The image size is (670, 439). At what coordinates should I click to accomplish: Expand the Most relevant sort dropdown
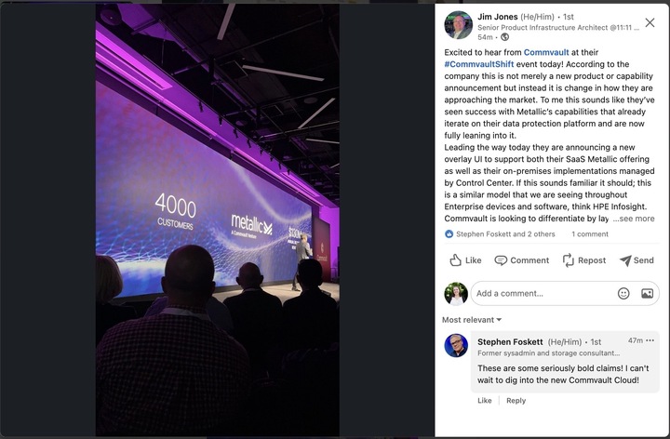(472, 320)
